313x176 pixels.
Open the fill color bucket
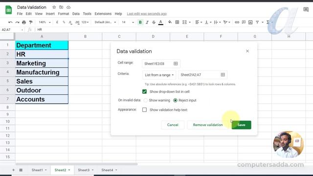point(170,22)
